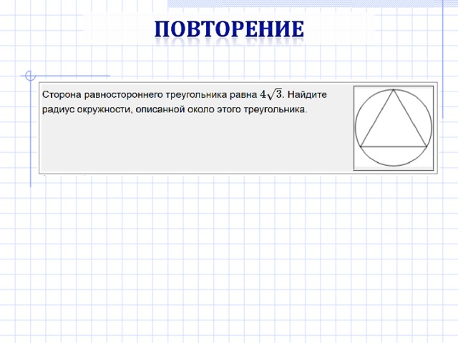
Task: Click the center of the inscribed triangle
Action: [x=394, y=127]
